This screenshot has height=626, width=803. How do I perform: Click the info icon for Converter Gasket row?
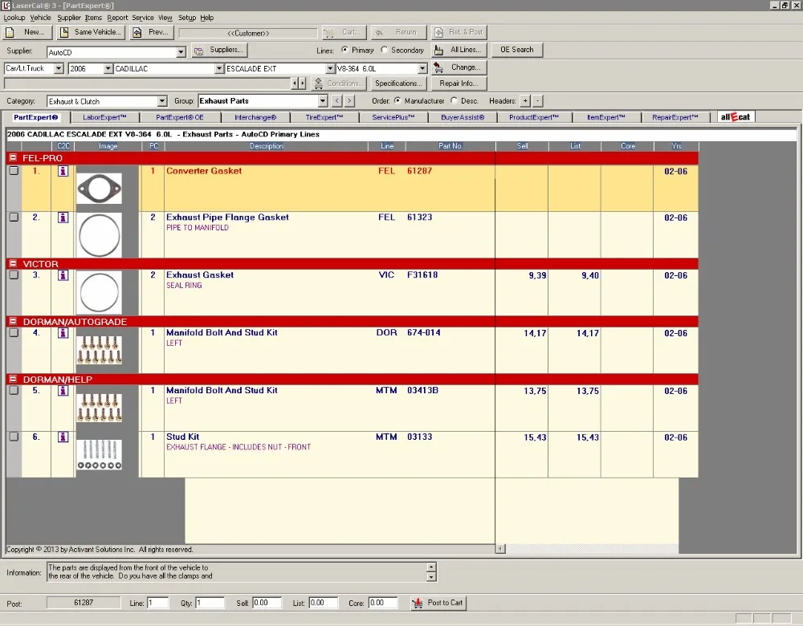63,171
